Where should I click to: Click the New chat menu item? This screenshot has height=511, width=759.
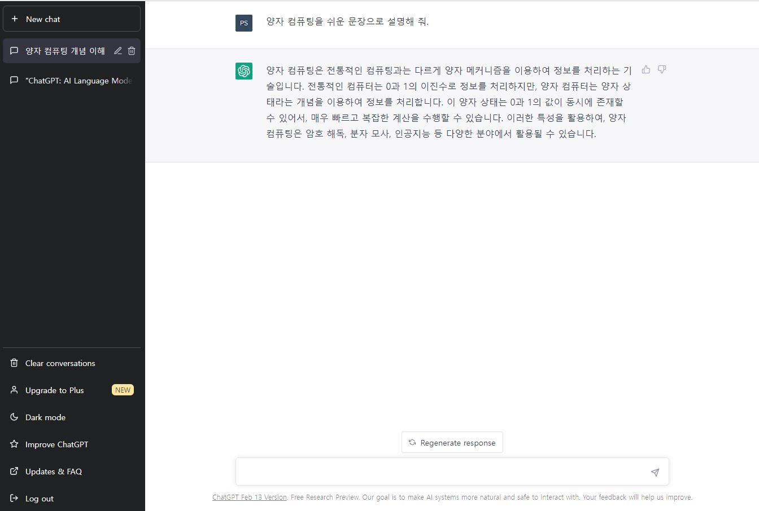[x=41, y=19]
